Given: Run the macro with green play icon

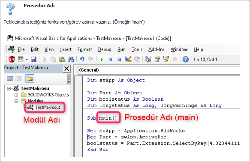Looking at the screenshot, I should click(102, 60).
